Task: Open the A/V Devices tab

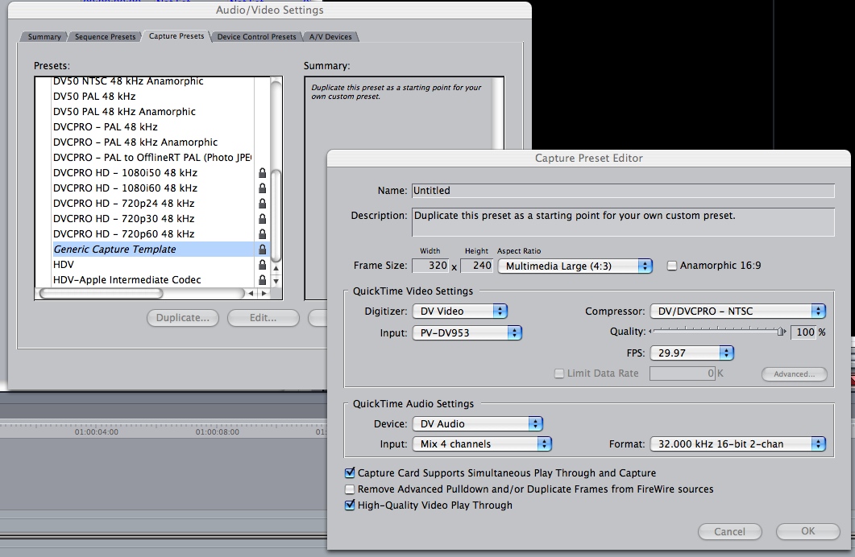Action: pyautogui.click(x=330, y=37)
